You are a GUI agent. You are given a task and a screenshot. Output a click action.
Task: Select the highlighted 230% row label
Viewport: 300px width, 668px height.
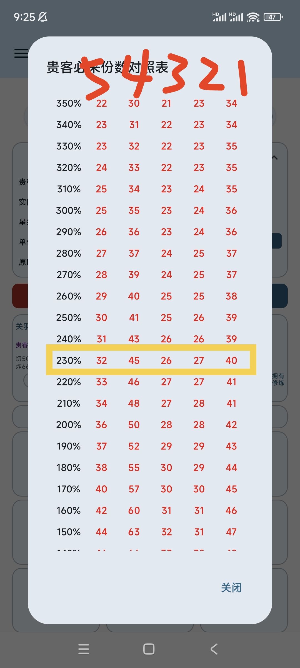click(69, 360)
